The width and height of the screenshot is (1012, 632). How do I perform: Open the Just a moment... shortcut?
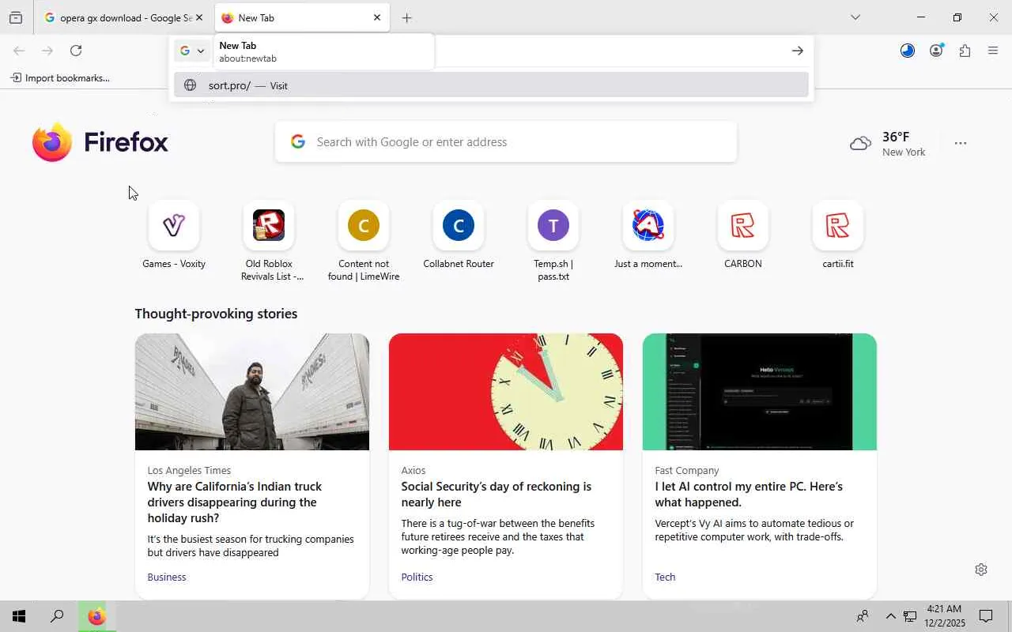pyautogui.click(x=648, y=235)
